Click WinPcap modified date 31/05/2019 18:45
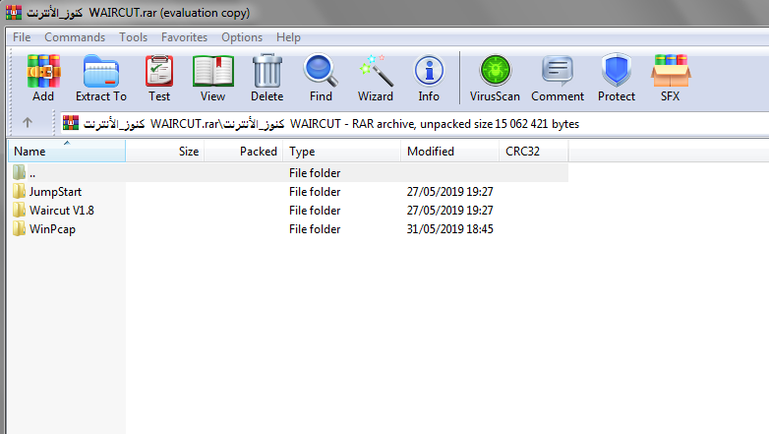 click(x=449, y=229)
